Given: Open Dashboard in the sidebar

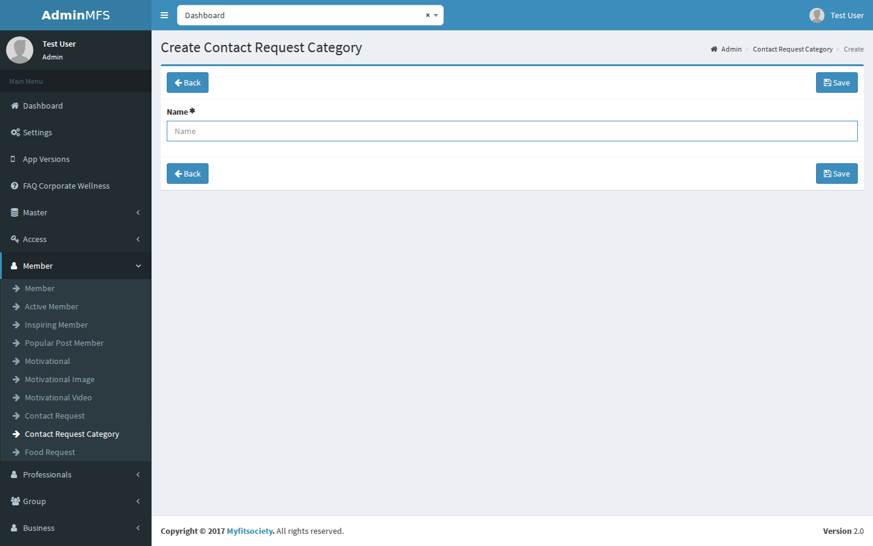Looking at the screenshot, I should click(76, 106).
